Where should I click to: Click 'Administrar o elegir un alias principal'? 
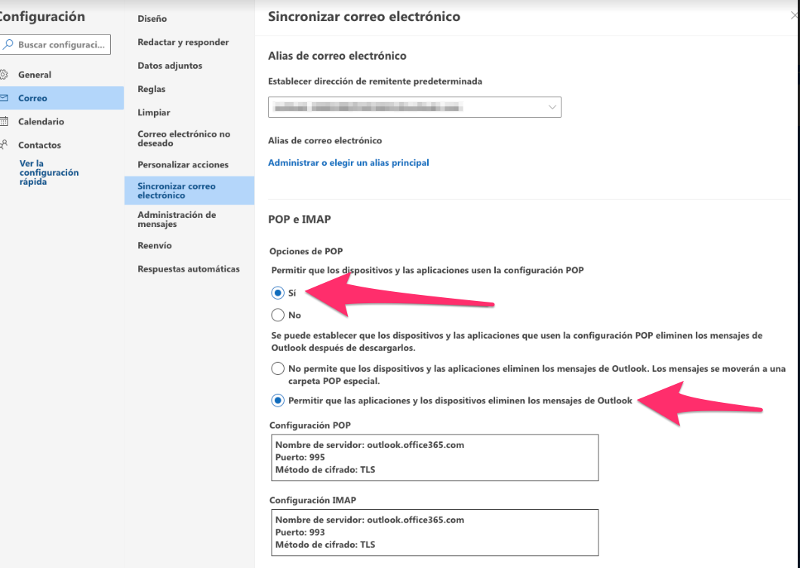click(349, 162)
